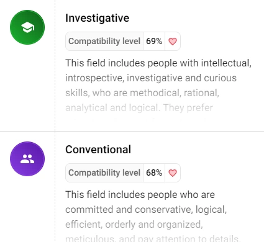Click 'skills, who are methodical, rational' line
The height and width of the screenshot is (242, 264).
click(142, 93)
